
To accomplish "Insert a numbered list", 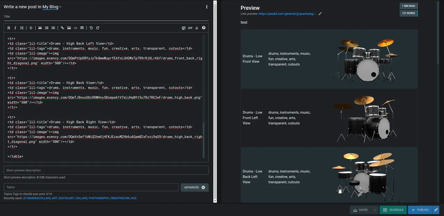I will pos(47,28).
